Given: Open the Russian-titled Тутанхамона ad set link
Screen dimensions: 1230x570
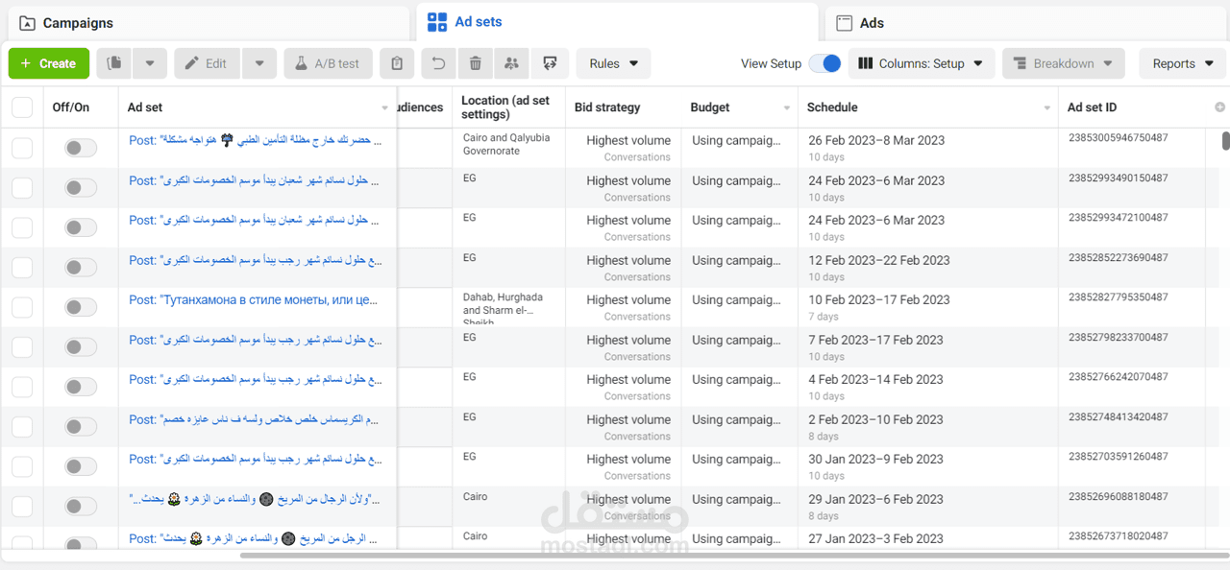Looking at the screenshot, I should (254, 300).
